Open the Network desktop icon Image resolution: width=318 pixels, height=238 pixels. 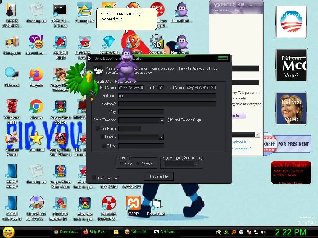(12, 77)
